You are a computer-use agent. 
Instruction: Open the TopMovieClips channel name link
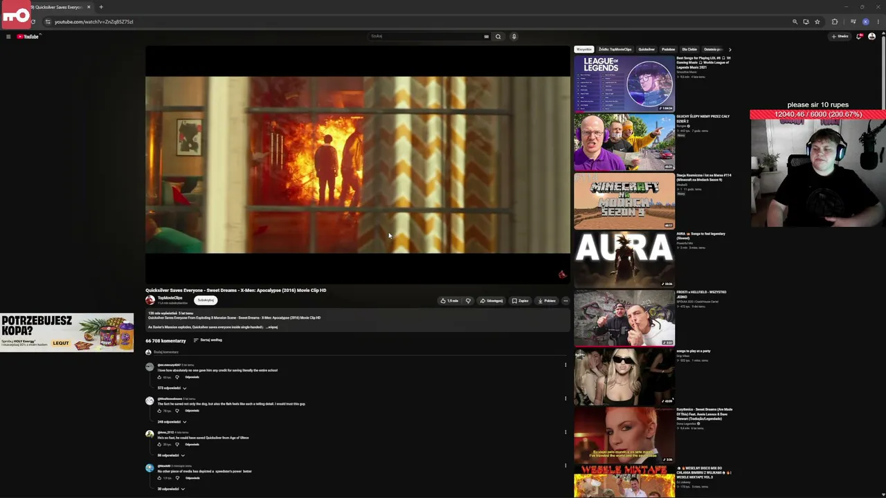tap(170, 298)
